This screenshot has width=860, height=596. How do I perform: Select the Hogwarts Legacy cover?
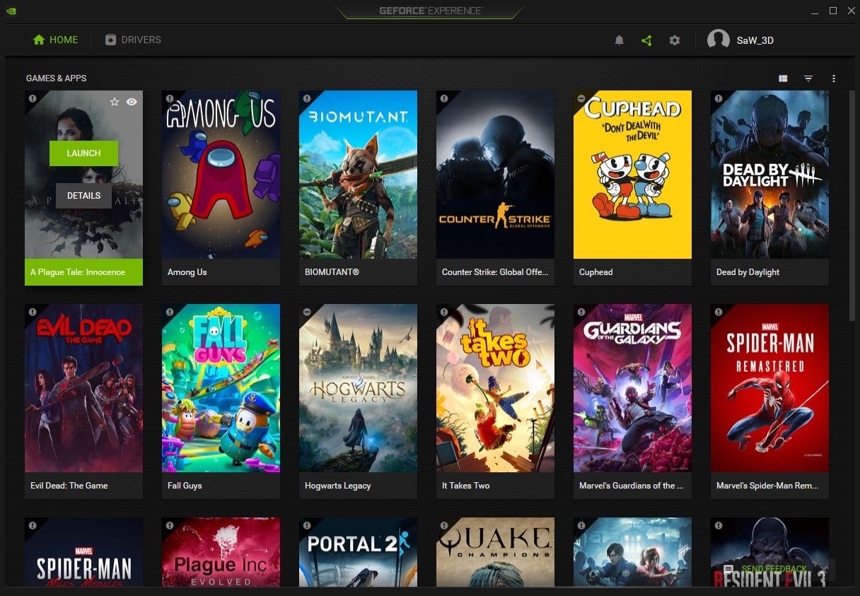click(358, 388)
